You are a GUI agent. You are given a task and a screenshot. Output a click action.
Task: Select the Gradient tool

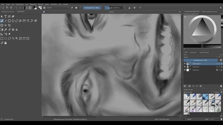2,30
